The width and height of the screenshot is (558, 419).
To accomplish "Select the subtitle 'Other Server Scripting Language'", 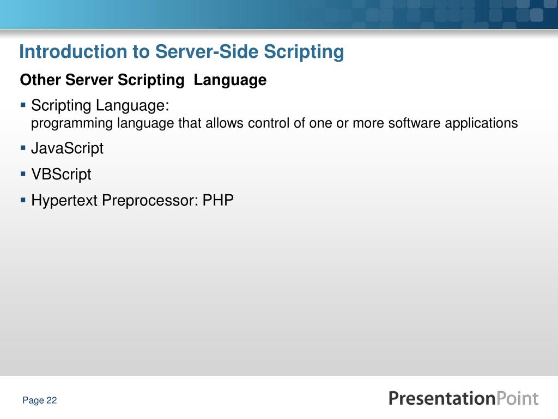I will (143, 80).
